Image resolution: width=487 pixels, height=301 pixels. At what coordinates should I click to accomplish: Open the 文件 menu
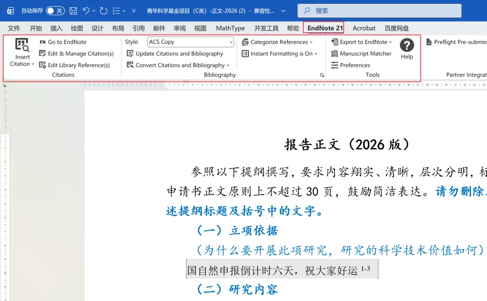pos(14,28)
